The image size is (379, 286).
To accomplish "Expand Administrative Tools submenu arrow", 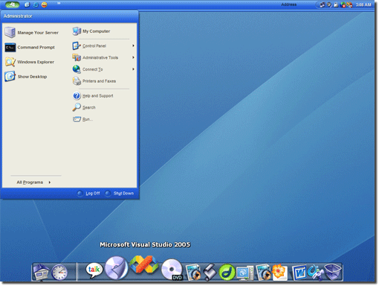I will [x=133, y=57].
